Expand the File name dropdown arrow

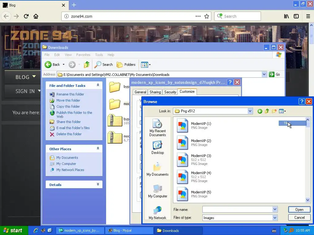coord(275,209)
